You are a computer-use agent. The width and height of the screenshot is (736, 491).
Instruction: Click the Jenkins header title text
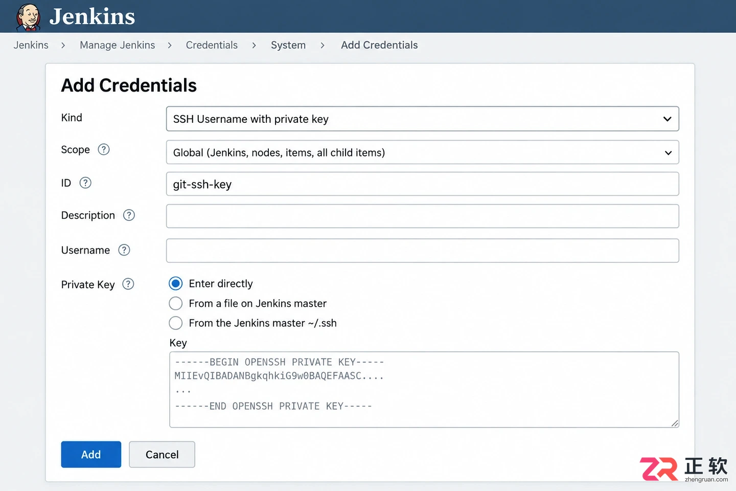(92, 16)
